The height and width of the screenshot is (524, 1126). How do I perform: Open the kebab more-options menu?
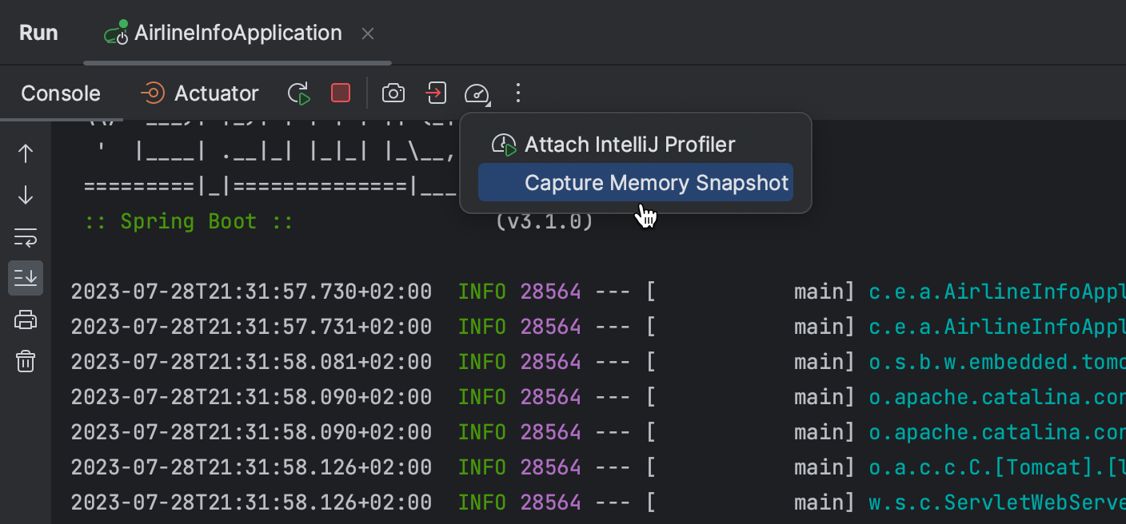point(518,93)
